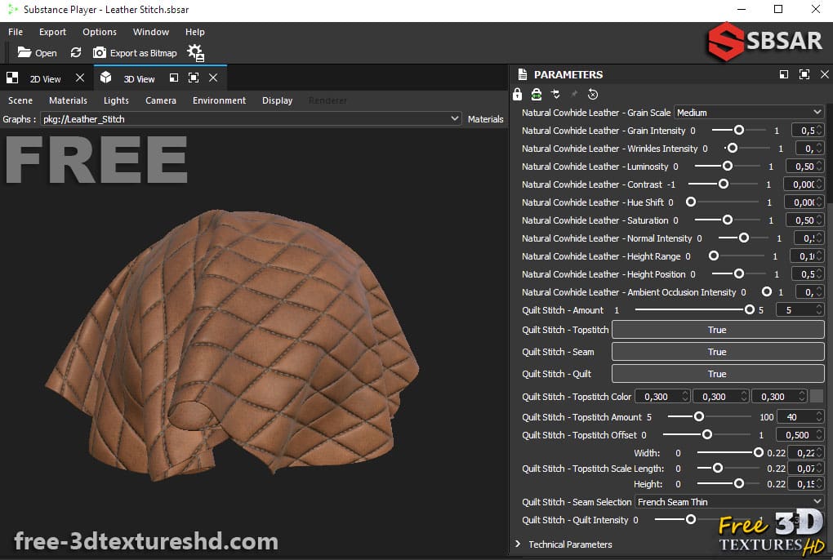This screenshot has width=833, height=560.
Task: Open the Window menu
Action: coord(151,32)
